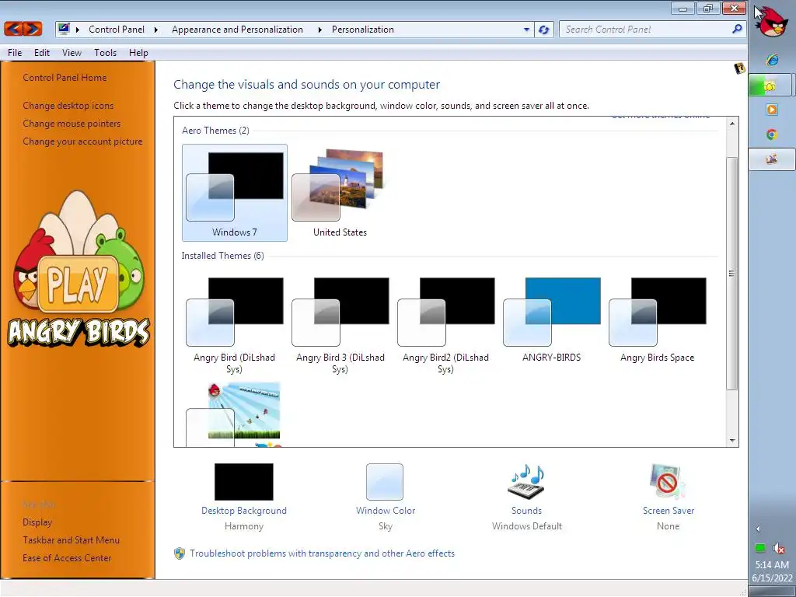Click the theme list scroll up arrow
796x597 pixels.
pos(732,124)
